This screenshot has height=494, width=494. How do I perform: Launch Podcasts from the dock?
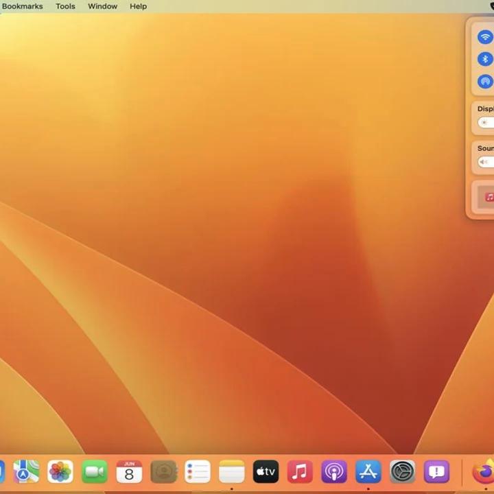(334, 471)
